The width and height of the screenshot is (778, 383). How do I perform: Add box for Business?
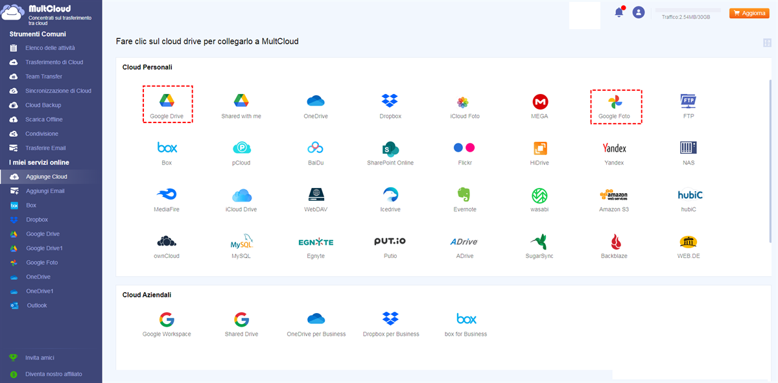466,319
